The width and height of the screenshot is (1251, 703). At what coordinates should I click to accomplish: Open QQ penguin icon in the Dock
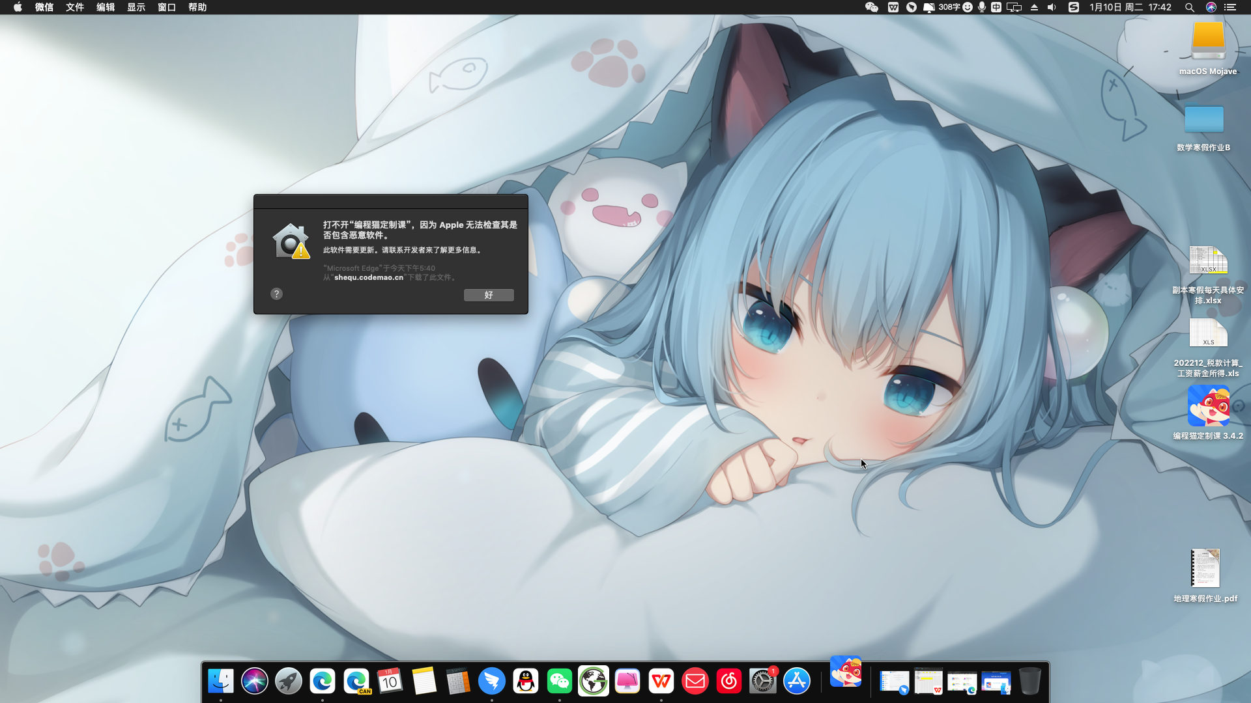[x=526, y=682]
